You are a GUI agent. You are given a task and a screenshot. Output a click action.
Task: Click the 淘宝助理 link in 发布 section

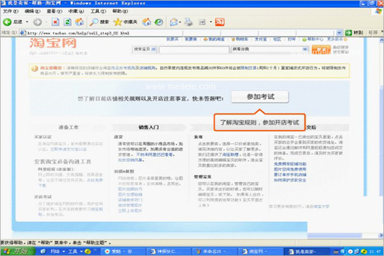pos(230,155)
